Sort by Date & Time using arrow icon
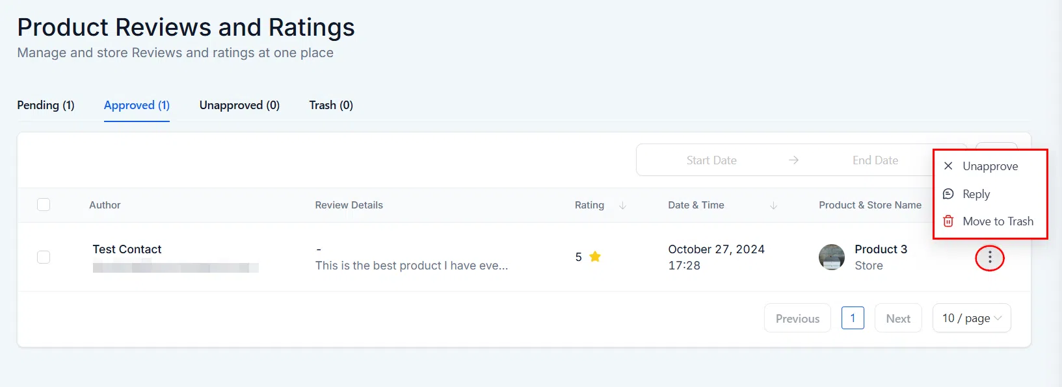Viewport: 1062px width, 387px height. click(x=773, y=205)
